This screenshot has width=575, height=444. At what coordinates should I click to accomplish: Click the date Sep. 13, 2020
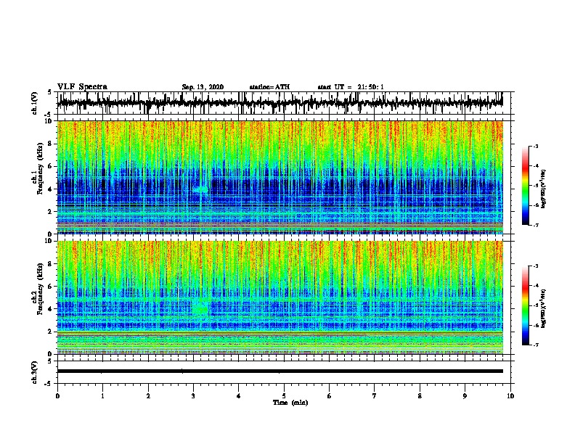(x=203, y=87)
